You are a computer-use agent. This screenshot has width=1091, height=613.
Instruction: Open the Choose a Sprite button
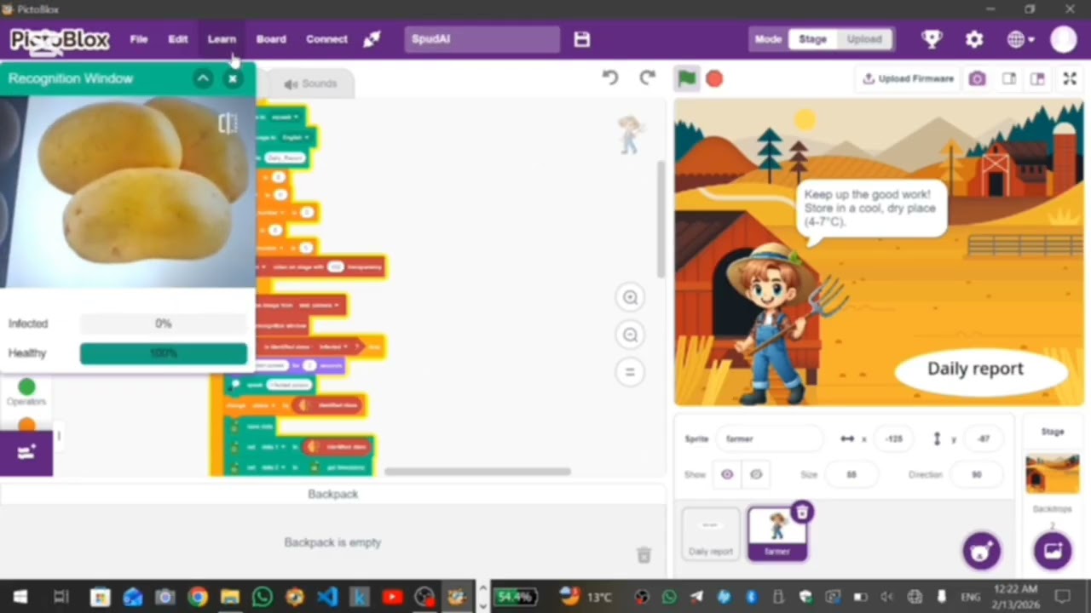click(x=981, y=551)
